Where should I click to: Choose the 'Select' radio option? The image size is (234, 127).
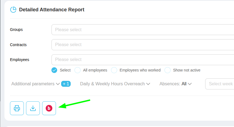tap(54, 70)
